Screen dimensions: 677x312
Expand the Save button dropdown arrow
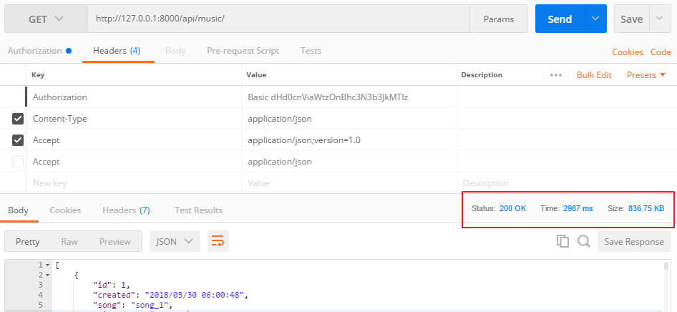click(660, 19)
